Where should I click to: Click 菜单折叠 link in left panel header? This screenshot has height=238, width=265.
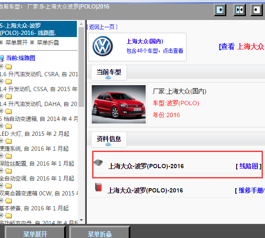pos(48,43)
